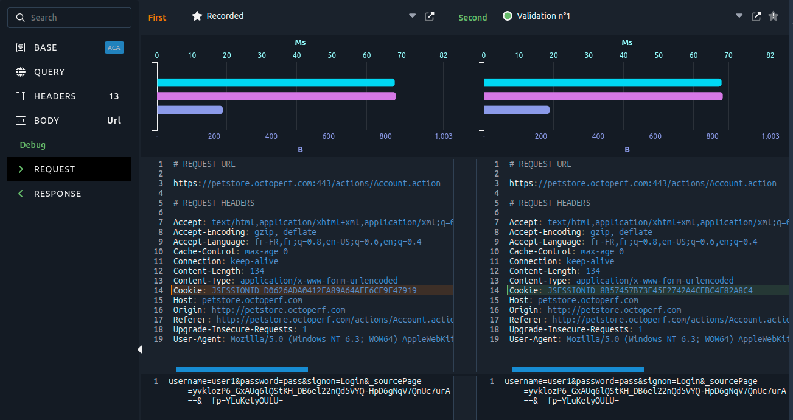Viewport: 793px width, 420px height.
Task: Click the search magnifier icon
Action: 21,18
